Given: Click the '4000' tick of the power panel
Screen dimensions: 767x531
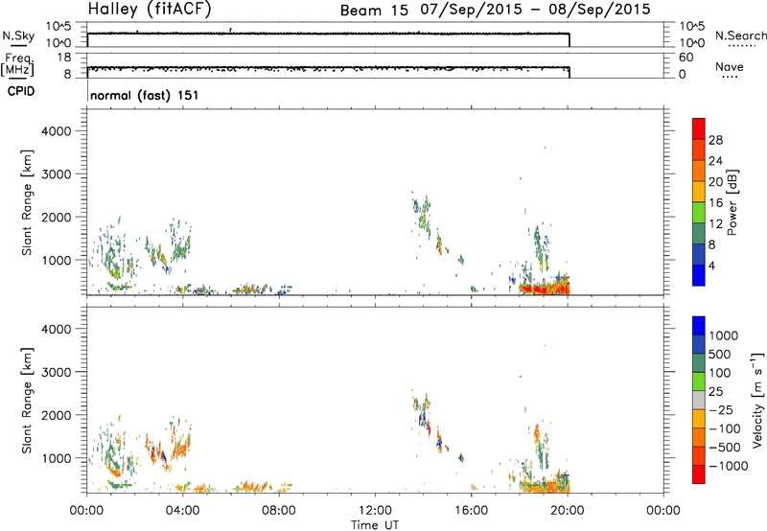Looking at the screenshot, I should pos(57,131).
